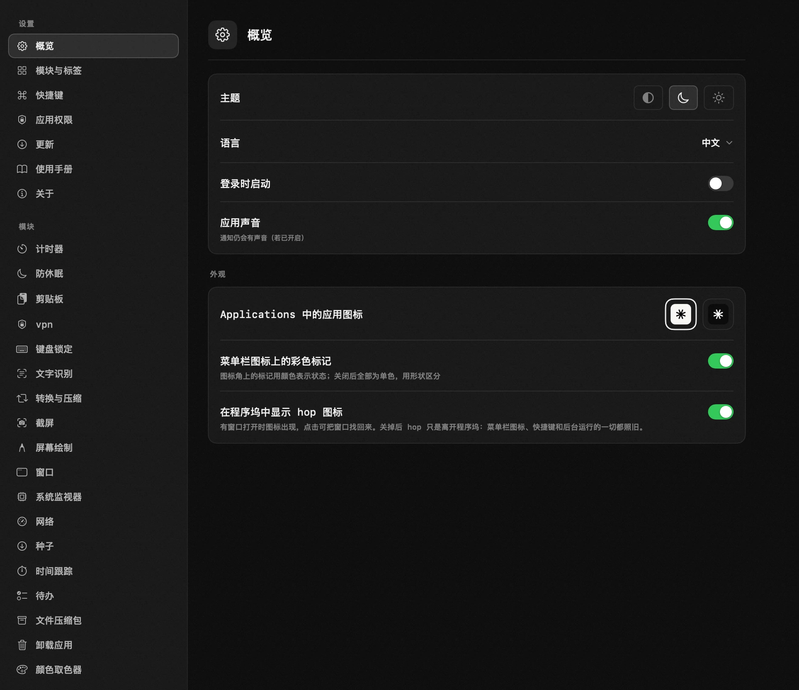Open the 文件压缩包 archive module
This screenshot has height=690, width=799.
[x=93, y=620]
